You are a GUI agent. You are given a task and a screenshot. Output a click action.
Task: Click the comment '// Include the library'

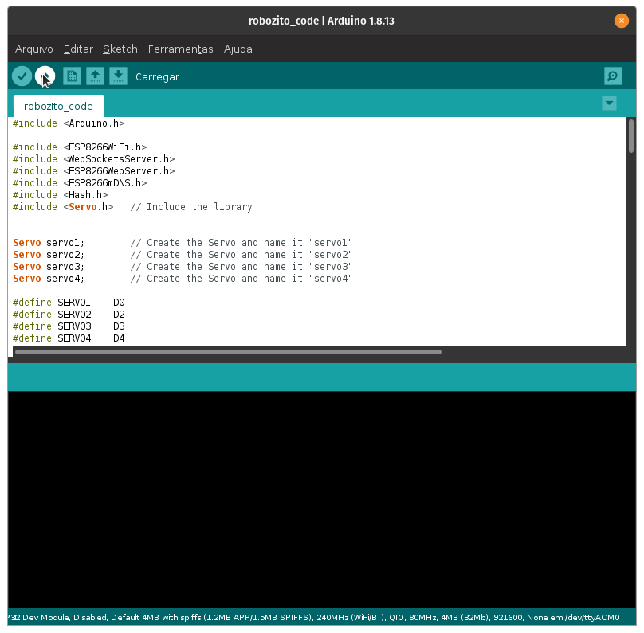pyautogui.click(x=191, y=207)
